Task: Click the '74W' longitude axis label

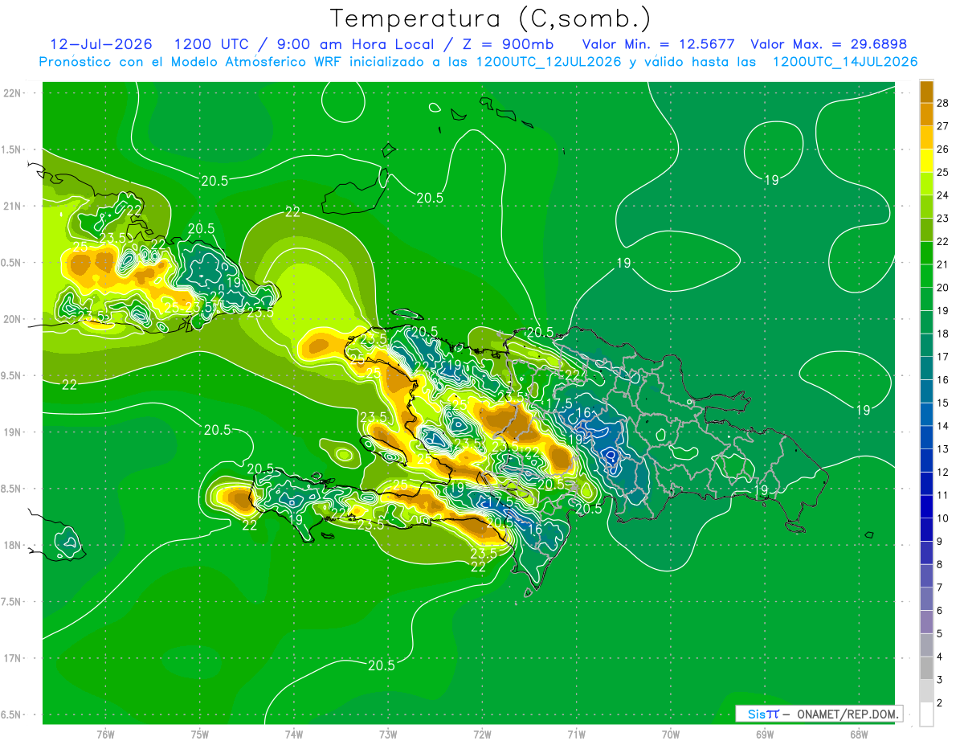Action: point(294,734)
